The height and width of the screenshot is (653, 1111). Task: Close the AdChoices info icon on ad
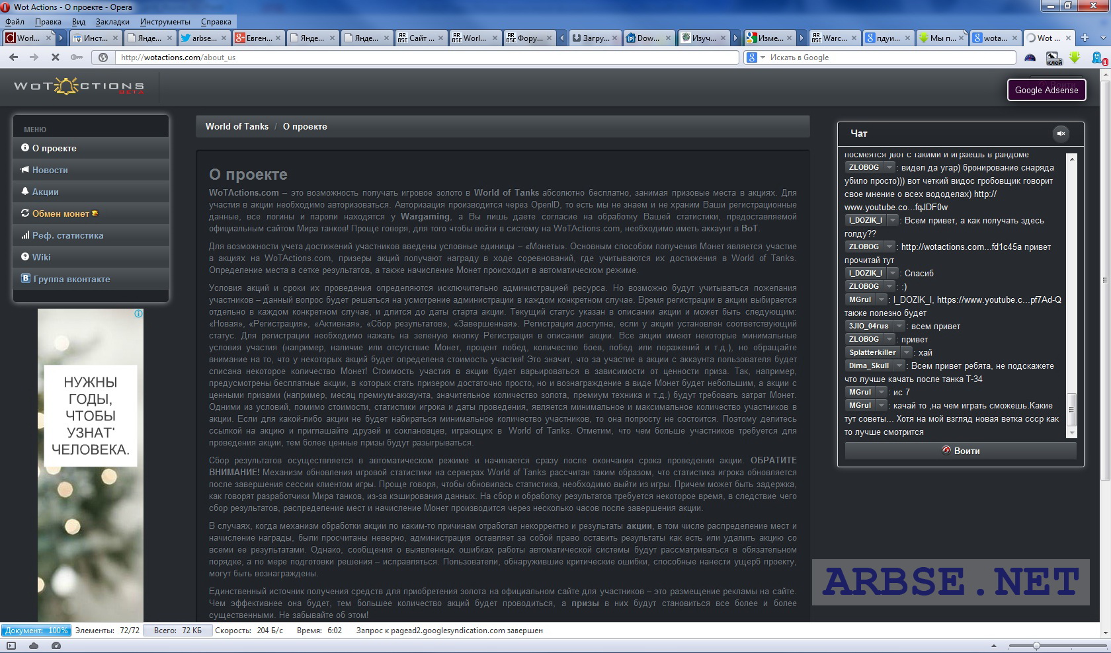click(x=139, y=313)
